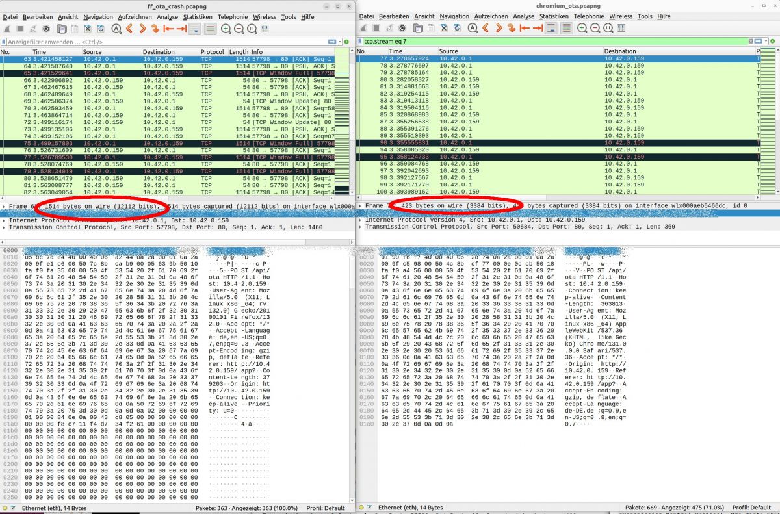Open filter history dropdown in left window

tap(340, 42)
